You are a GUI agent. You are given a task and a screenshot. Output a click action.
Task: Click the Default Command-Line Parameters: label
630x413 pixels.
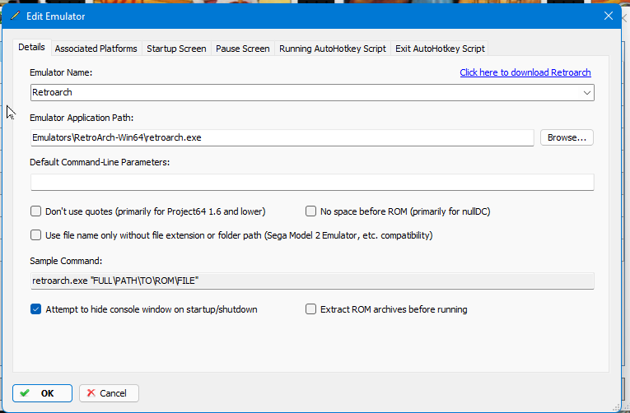click(x=100, y=162)
